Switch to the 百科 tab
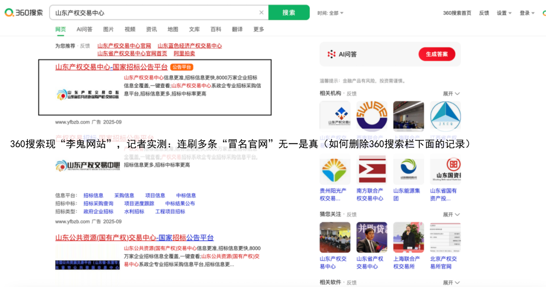The width and height of the screenshot is (546, 287). (x=216, y=30)
